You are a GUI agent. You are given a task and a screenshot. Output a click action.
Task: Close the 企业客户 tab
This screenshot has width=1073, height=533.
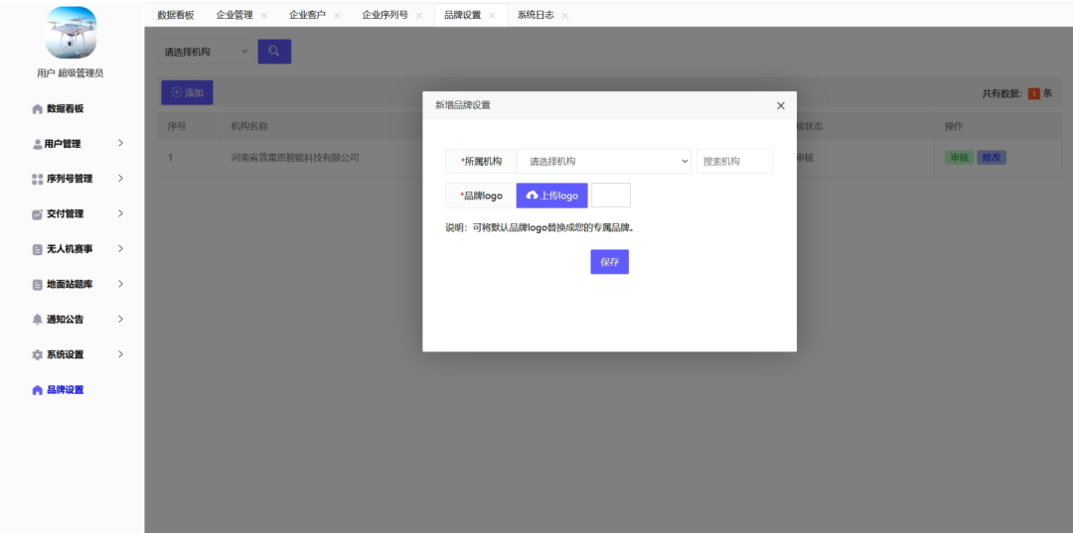point(337,16)
